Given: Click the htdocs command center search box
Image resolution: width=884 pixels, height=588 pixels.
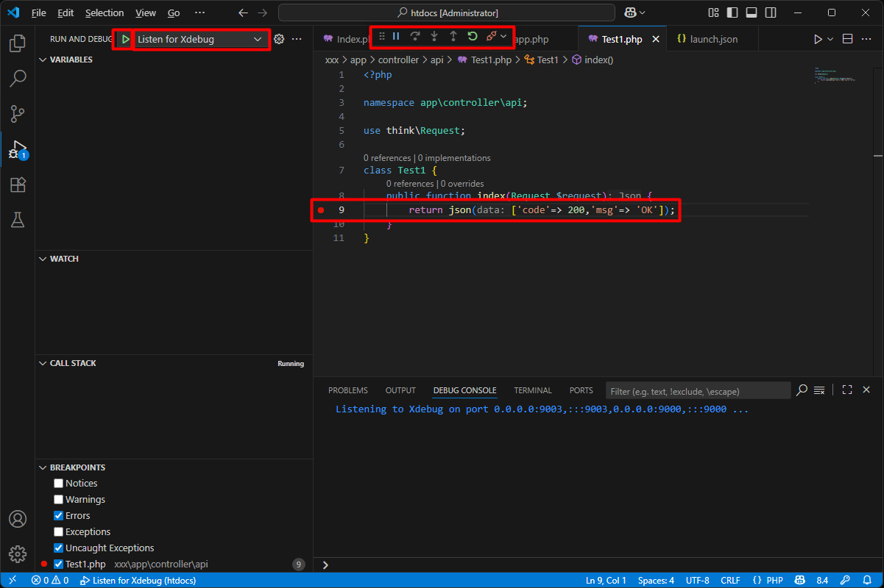Looking at the screenshot, I should point(447,12).
